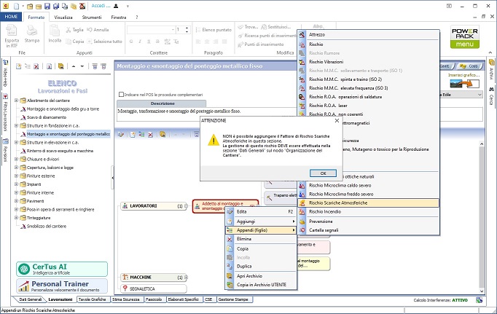Select Elimina in the context menu
Image resolution: width=497 pixels, height=314 pixels.
click(243, 238)
